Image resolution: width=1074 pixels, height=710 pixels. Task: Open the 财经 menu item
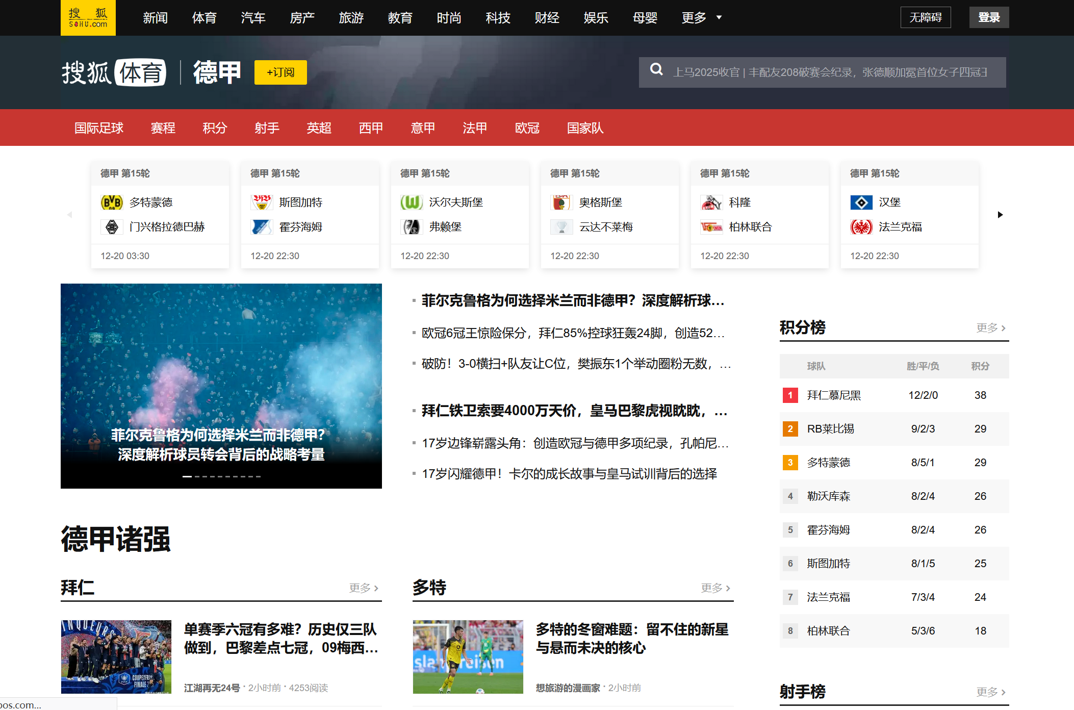[x=547, y=17]
